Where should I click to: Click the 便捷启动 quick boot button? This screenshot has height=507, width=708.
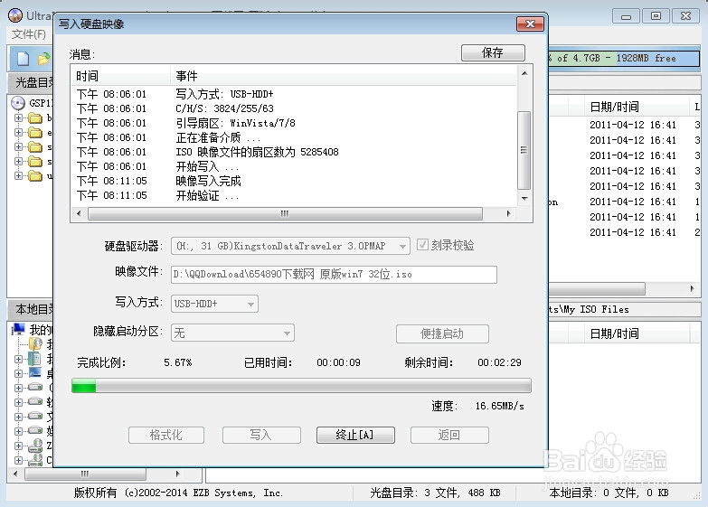442,333
